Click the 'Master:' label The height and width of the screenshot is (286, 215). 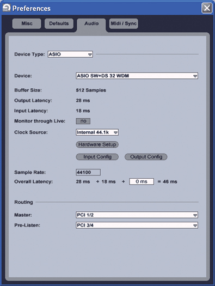coord(23,215)
